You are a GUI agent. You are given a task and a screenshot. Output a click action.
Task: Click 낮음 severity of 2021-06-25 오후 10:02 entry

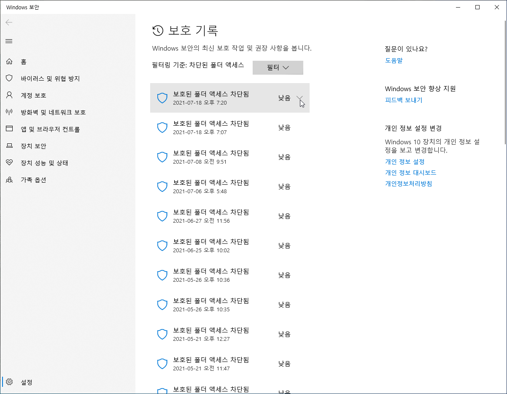coord(284,246)
